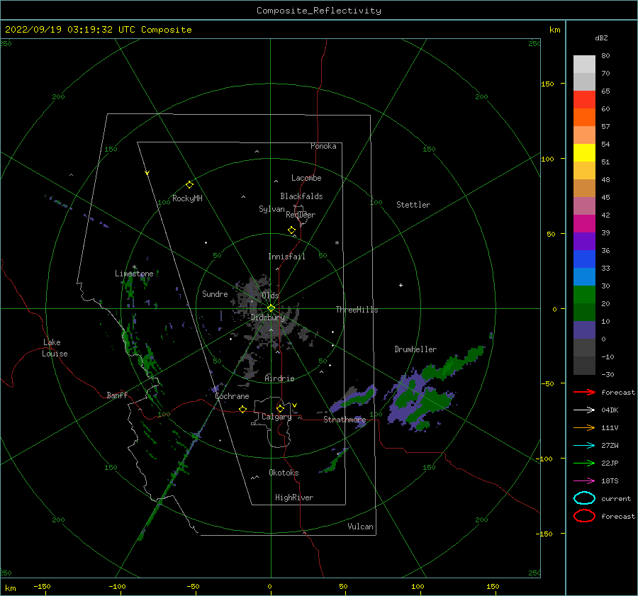Click the Limestone label
This screenshot has height=596, width=638.
pyautogui.click(x=134, y=274)
